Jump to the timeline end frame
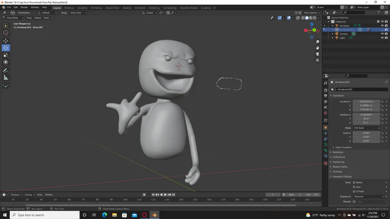 coord(174,195)
